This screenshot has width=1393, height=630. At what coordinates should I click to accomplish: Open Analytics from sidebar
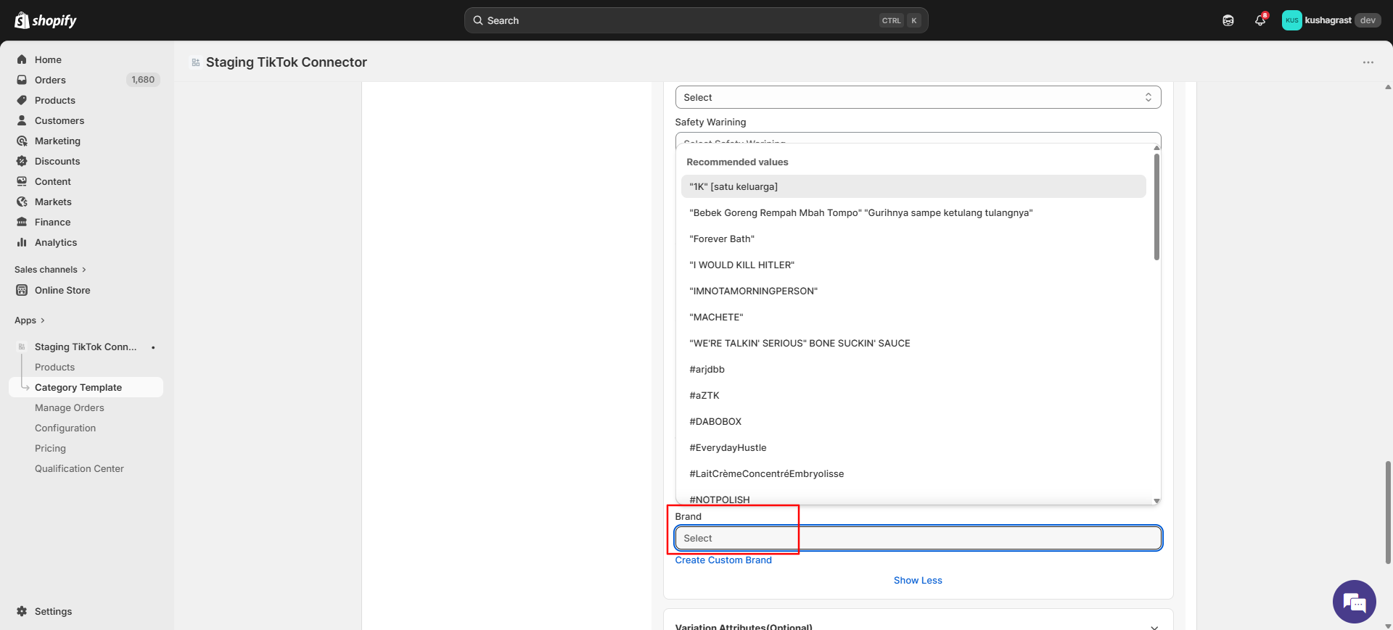[x=56, y=242]
